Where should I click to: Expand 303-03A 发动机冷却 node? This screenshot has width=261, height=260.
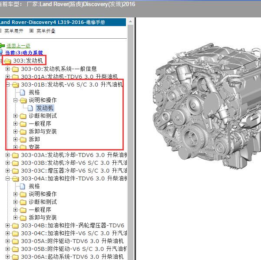(7, 155)
